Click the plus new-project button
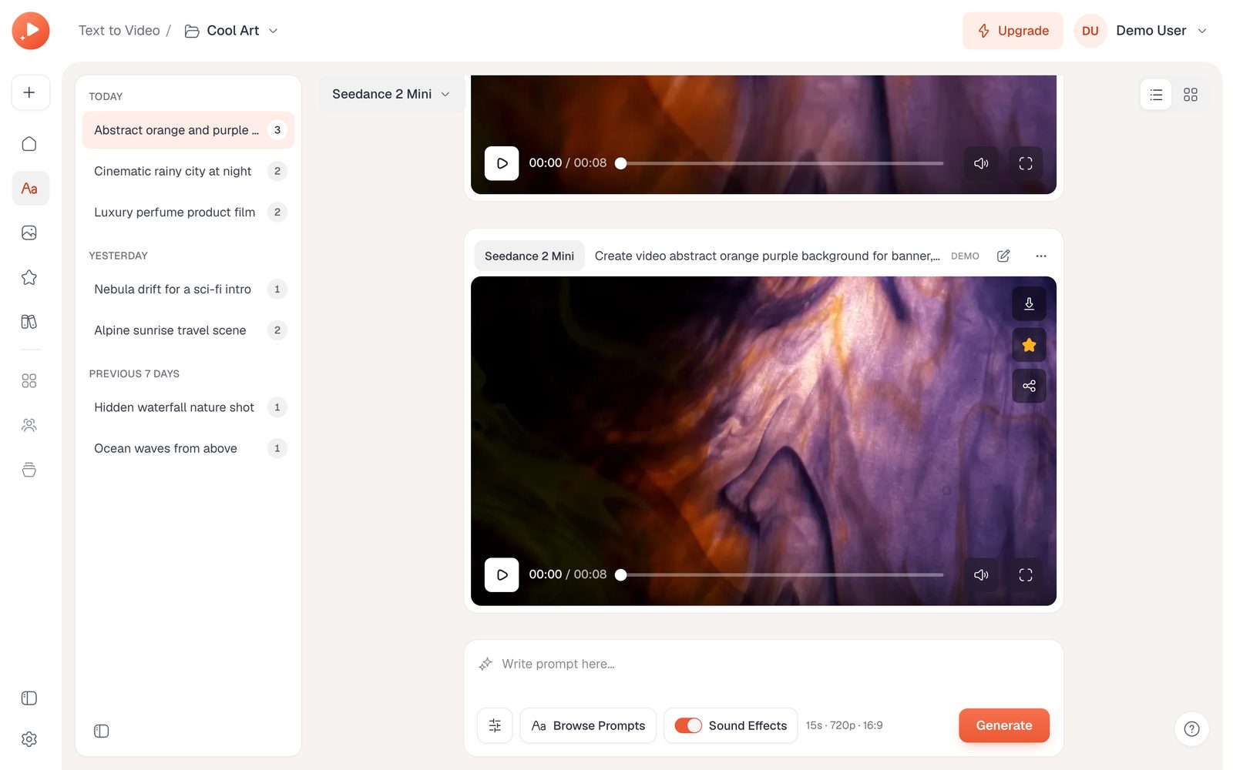The image size is (1233, 770). tap(29, 92)
